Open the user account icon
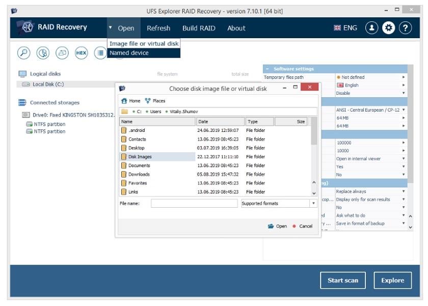This screenshot has height=306, width=428. tap(372, 27)
